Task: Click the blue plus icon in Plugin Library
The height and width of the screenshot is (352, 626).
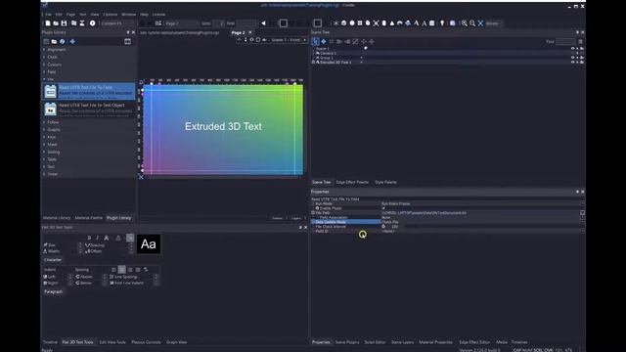Action: [72, 41]
